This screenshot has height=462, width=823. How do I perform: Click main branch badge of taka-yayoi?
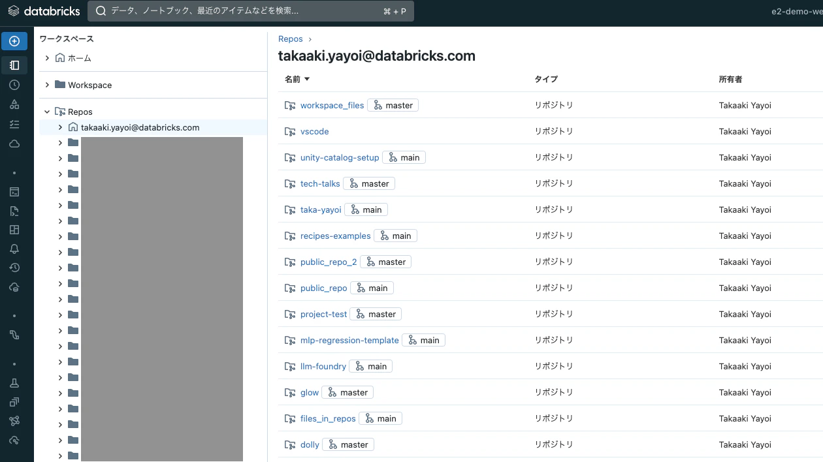366,209
